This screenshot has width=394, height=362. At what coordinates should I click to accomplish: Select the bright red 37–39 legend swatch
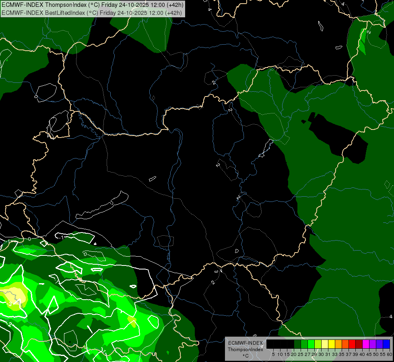coord(352,344)
